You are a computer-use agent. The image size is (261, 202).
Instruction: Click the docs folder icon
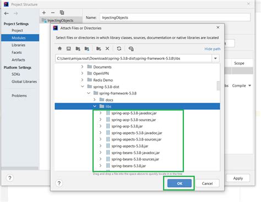[x=102, y=99]
